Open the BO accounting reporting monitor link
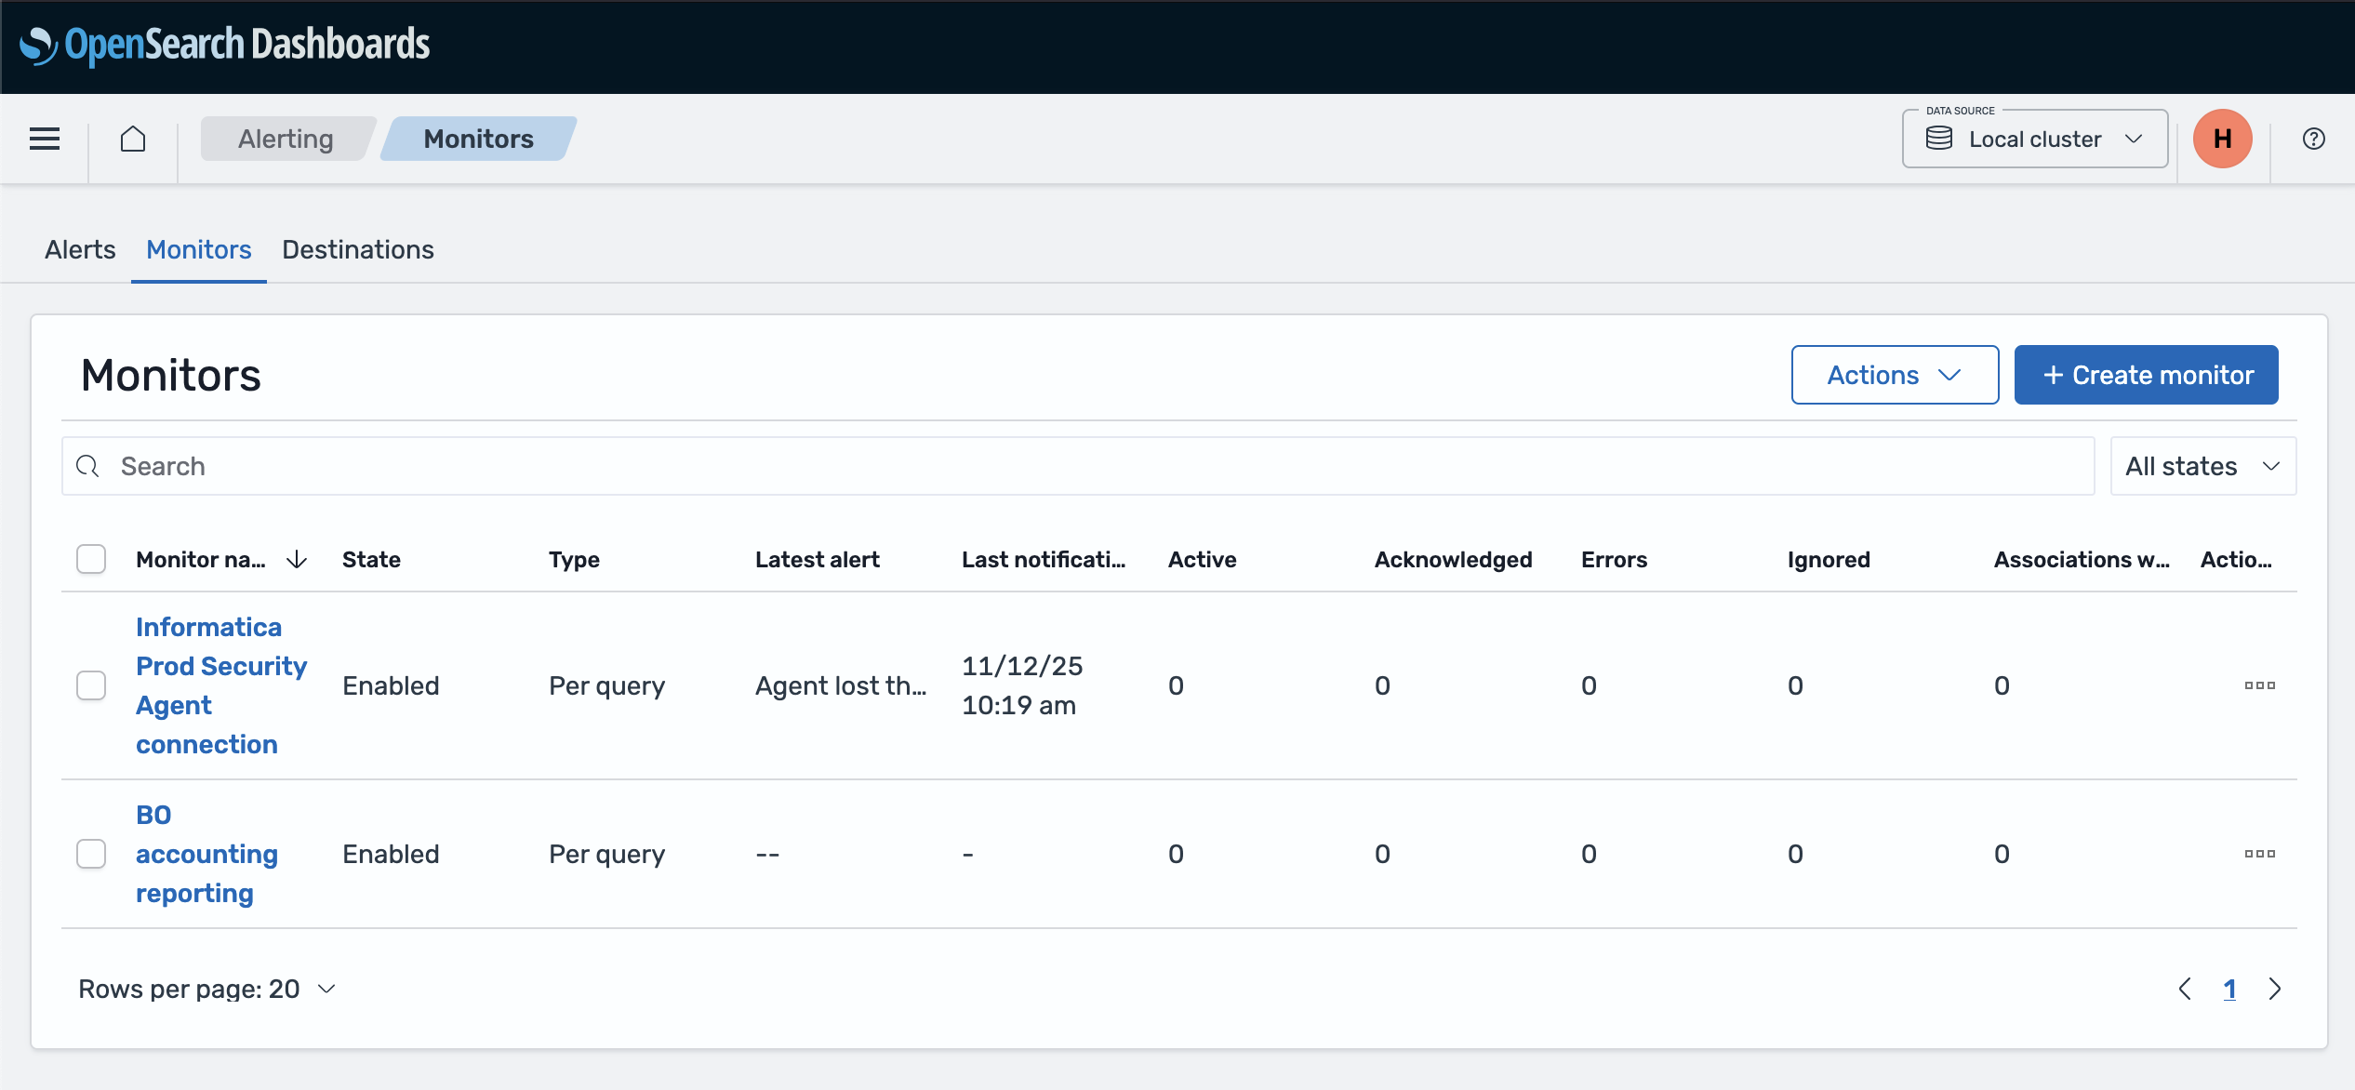 [x=206, y=853]
